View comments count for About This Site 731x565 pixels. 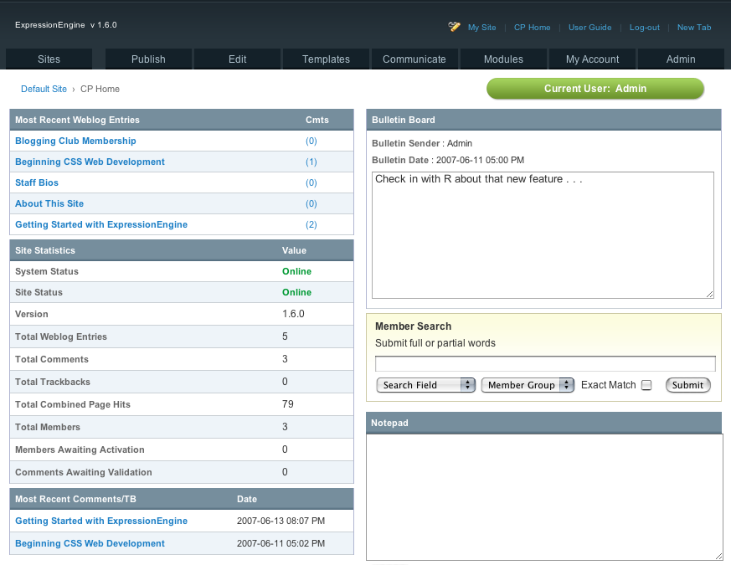click(x=311, y=203)
